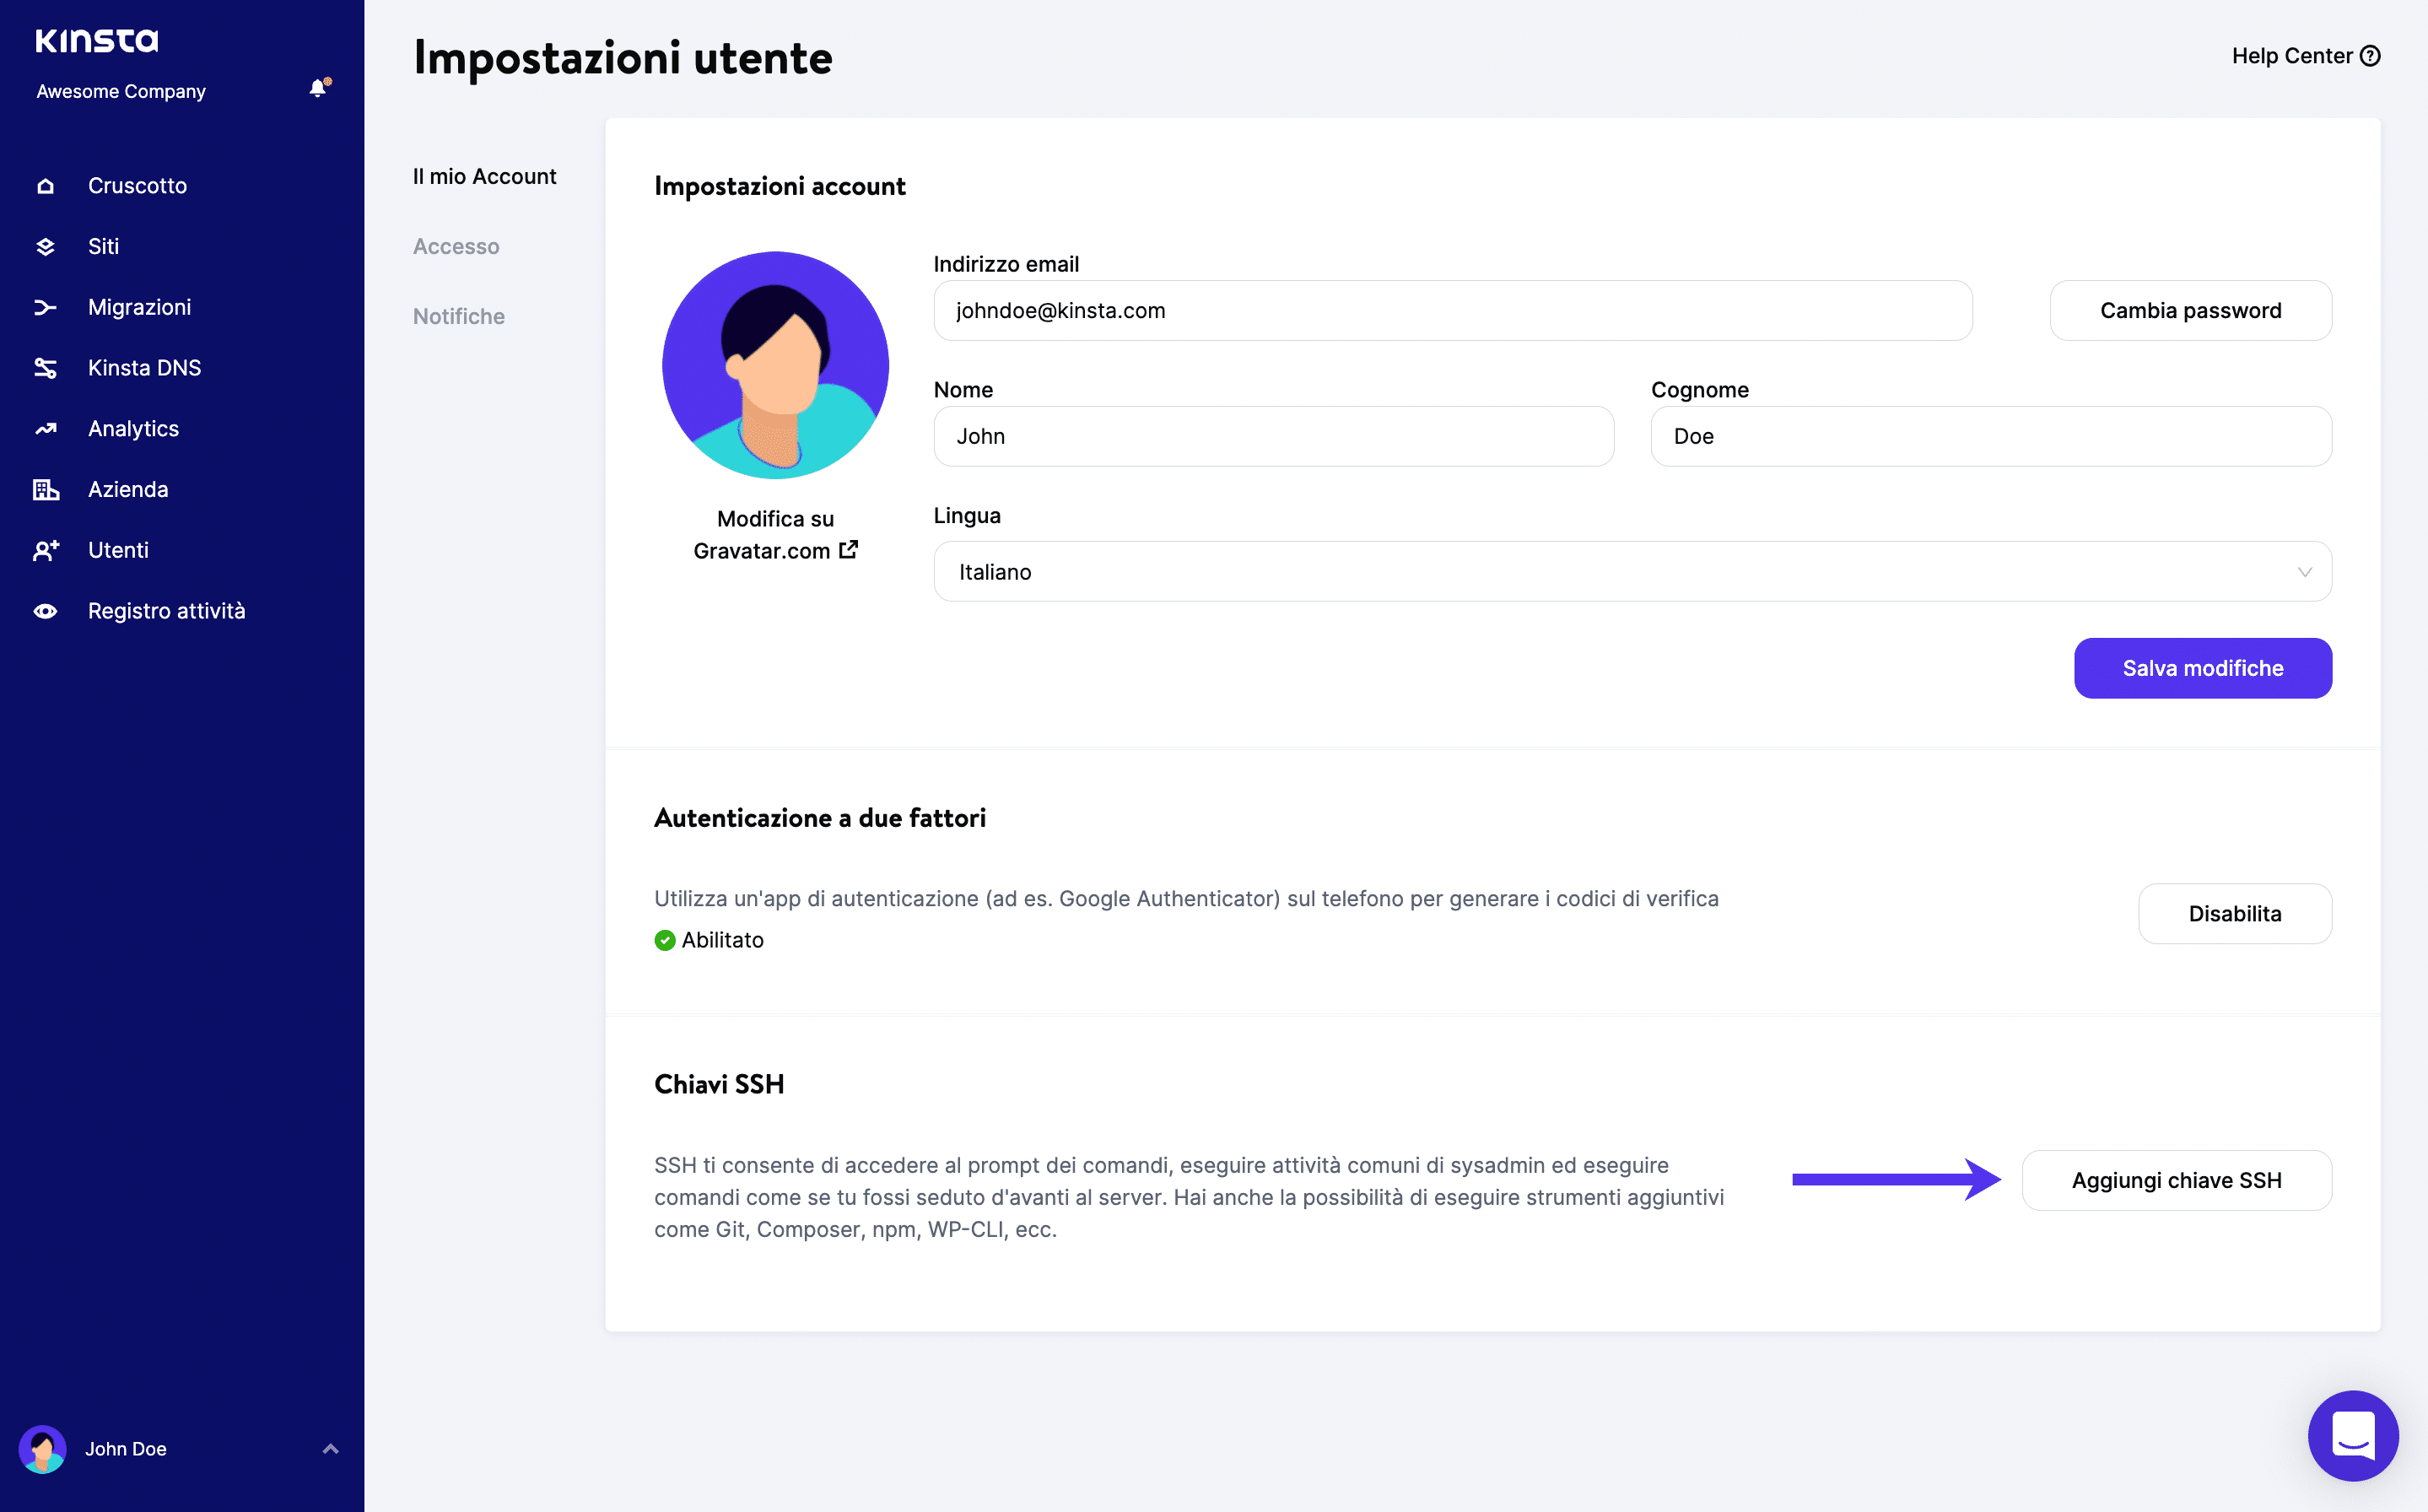Viewport: 2428px width, 1512px height.
Task: Click the Accesso tab
Action: pyautogui.click(x=455, y=246)
